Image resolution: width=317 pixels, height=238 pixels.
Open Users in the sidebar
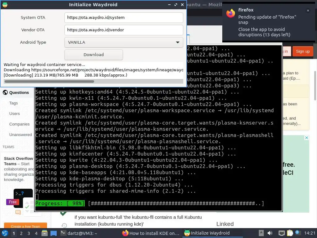(15, 113)
